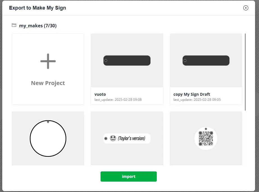Click the vuoto project title
The height and width of the screenshot is (192, 259).
(x=100, y=94)
